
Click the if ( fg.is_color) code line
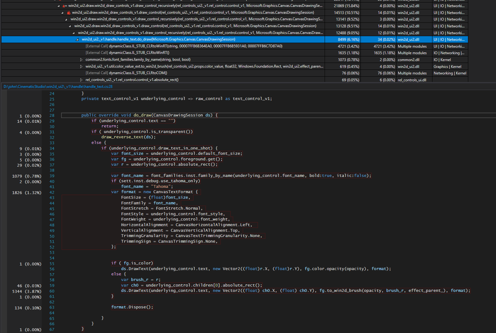click(132, 263)
